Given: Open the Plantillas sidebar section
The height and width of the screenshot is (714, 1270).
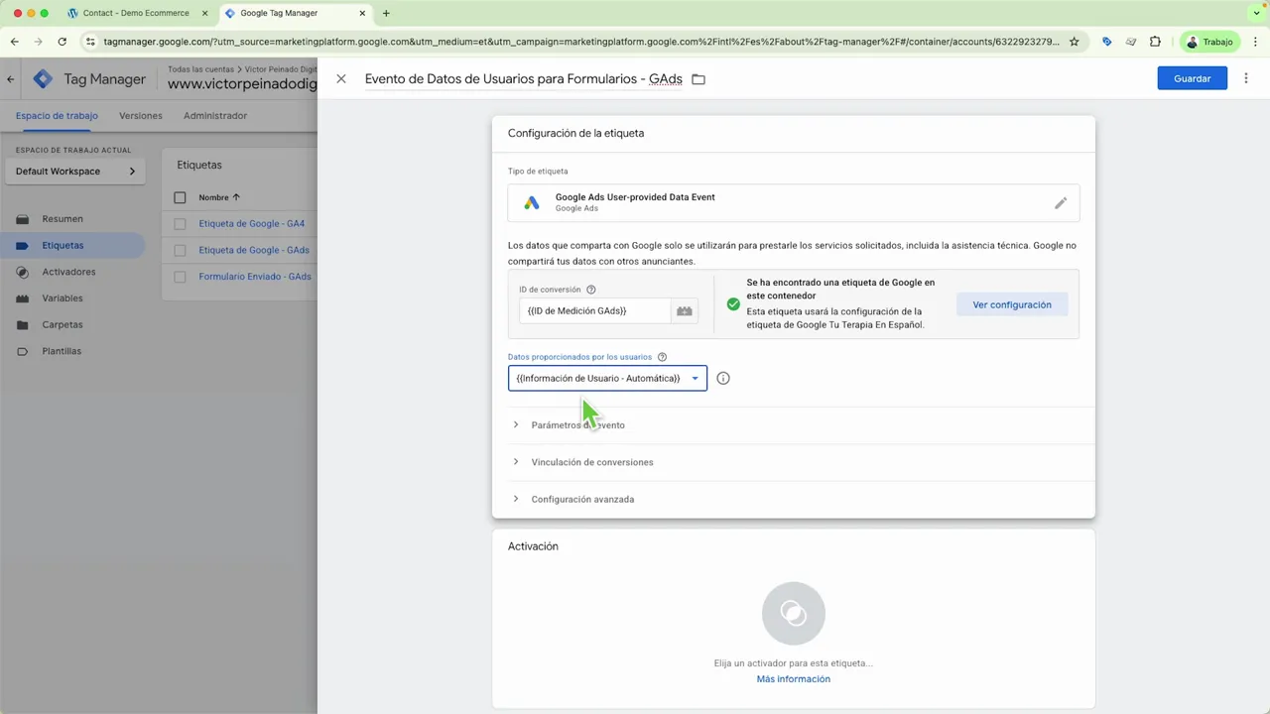Looking at the screenshot, I should pos(62,350).
